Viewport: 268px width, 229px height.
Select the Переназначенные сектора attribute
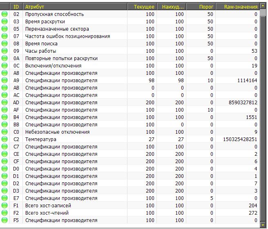click(x=57, y=29)
